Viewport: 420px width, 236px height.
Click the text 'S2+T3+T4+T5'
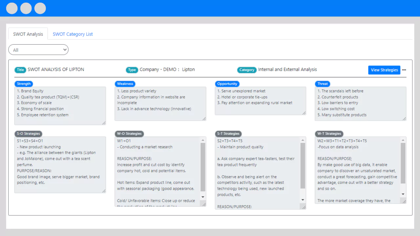[x=230, y=141]
